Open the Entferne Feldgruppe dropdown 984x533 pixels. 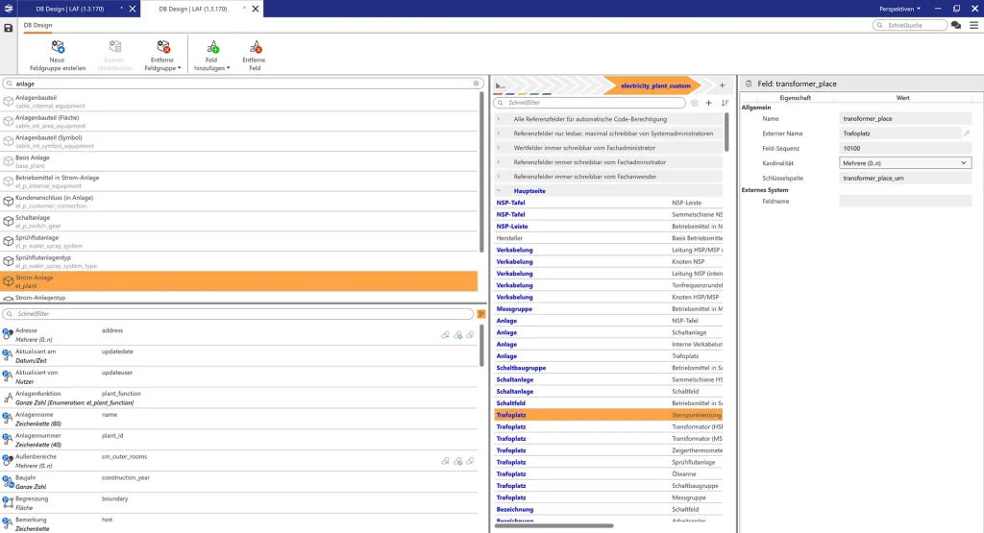click(x=162, y=68)
